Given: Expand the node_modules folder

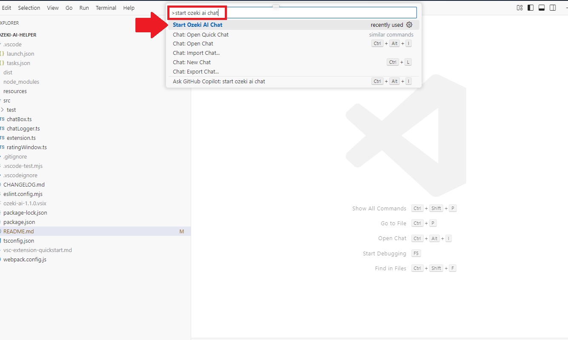Looking at the screenshot, I should click(95, 82).
